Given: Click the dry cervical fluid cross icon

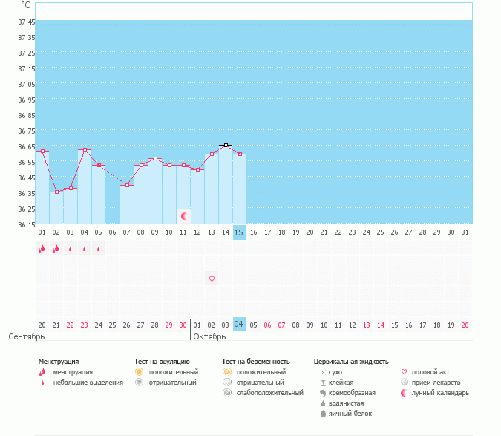Looking at the screenshot, I should pos(323,371).
